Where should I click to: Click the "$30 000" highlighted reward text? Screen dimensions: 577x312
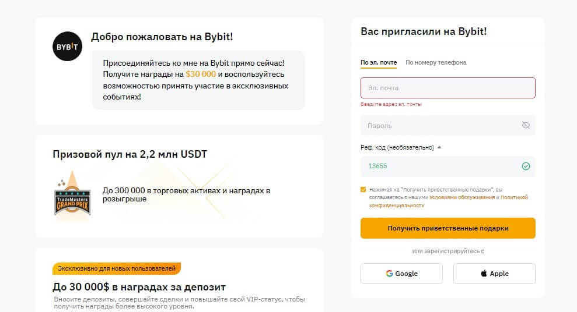tap(201, 75)
